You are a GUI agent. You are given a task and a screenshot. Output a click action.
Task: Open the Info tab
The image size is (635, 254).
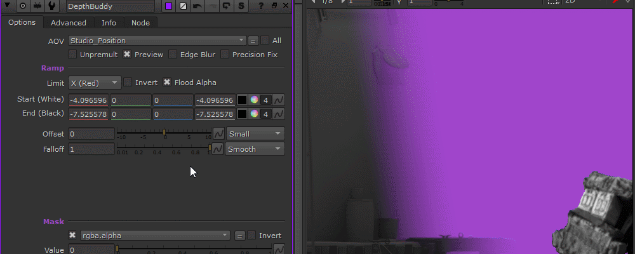pyautogui.click(x=109, y=23)
